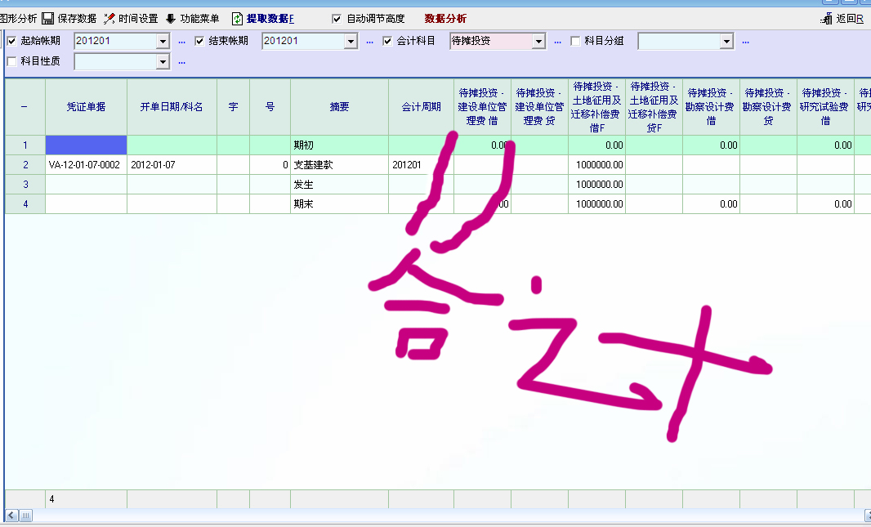Enable the 科目性质 checkbox

(x=11, y=61)
